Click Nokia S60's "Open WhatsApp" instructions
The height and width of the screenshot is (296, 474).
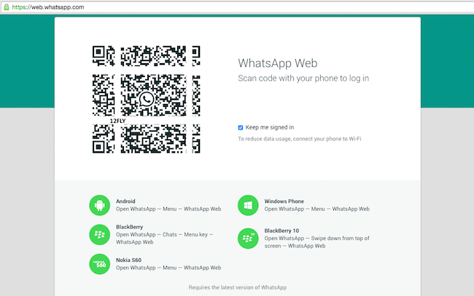click(168, 268)
